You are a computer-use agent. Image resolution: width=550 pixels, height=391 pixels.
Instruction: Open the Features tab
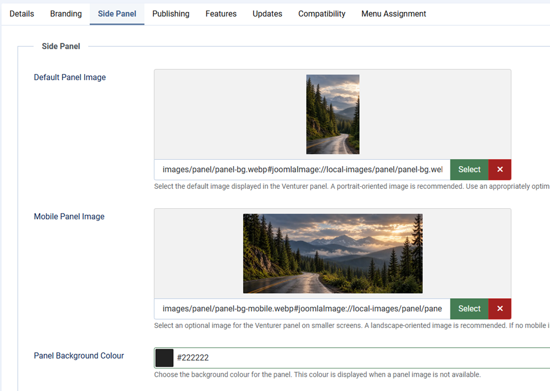221,14
